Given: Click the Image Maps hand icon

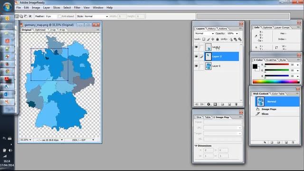Looking at the screenshot, I should tap(257, 109).
